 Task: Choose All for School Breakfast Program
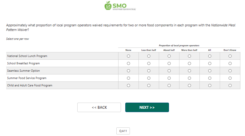tap(210, 63)
